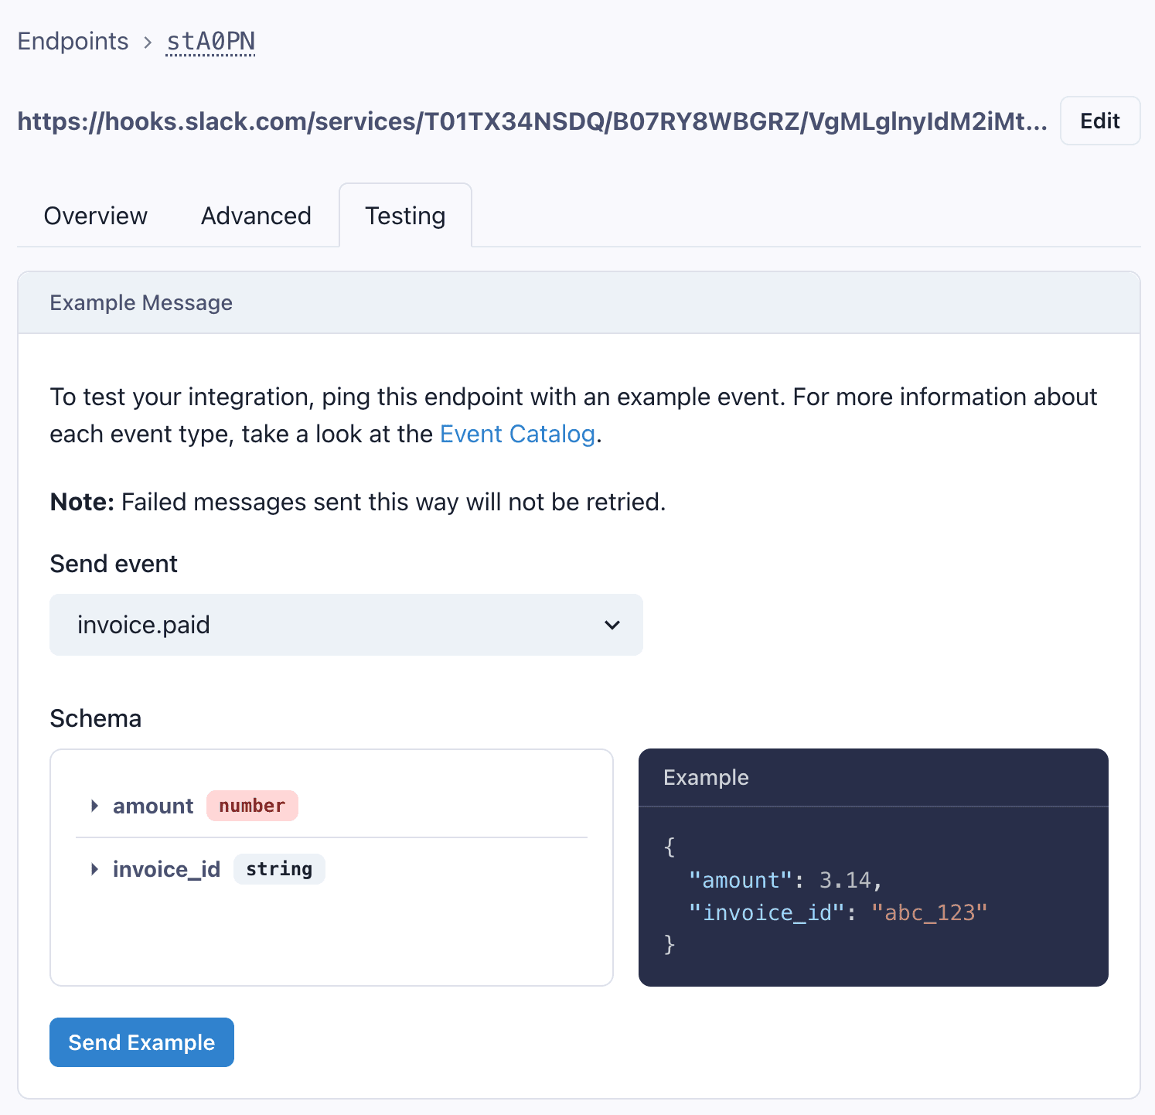Click the chevron arrow in Send event dropdown
The height and width of the screenshot is (1115, 1155).
click(x=612, y=625)
